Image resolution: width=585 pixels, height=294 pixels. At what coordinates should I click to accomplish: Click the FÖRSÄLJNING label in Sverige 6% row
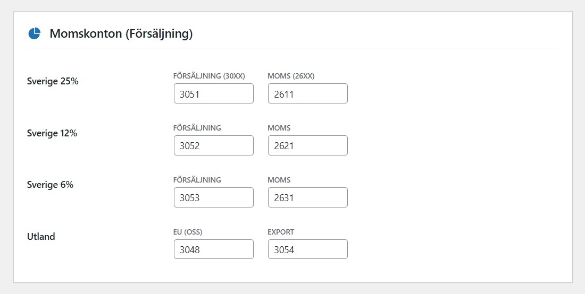(x=197, y=180)
